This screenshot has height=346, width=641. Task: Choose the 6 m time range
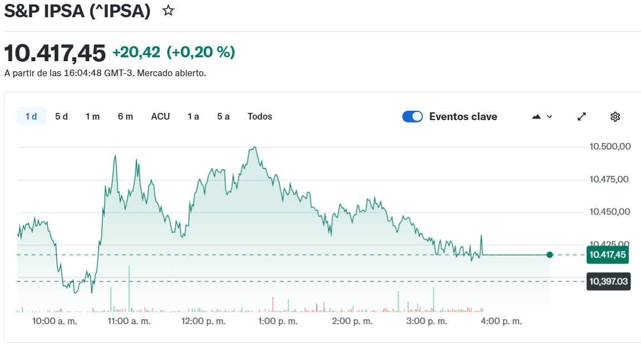point(125,116)
